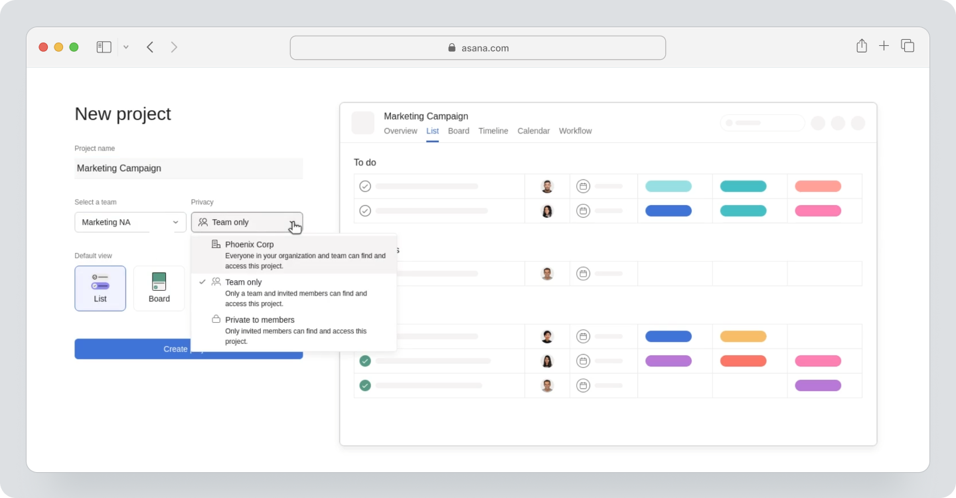Select the Private to members option
956x498 pixels.
260,319
